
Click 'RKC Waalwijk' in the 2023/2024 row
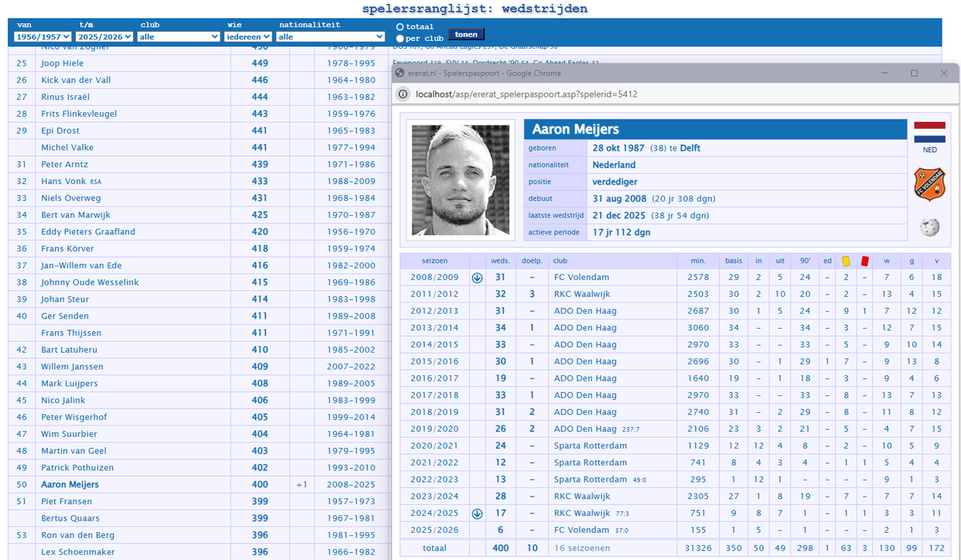click(x=584, y=496)
